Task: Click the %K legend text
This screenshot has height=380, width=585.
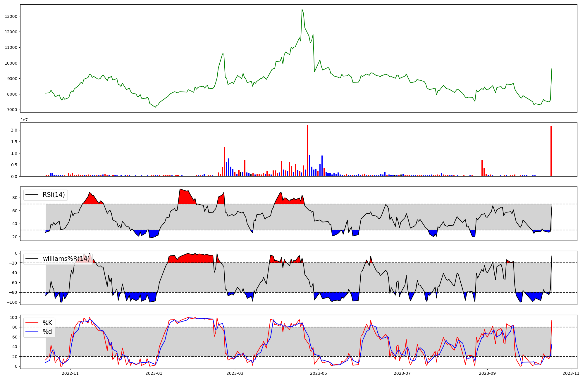Action: tap(47, 323)
